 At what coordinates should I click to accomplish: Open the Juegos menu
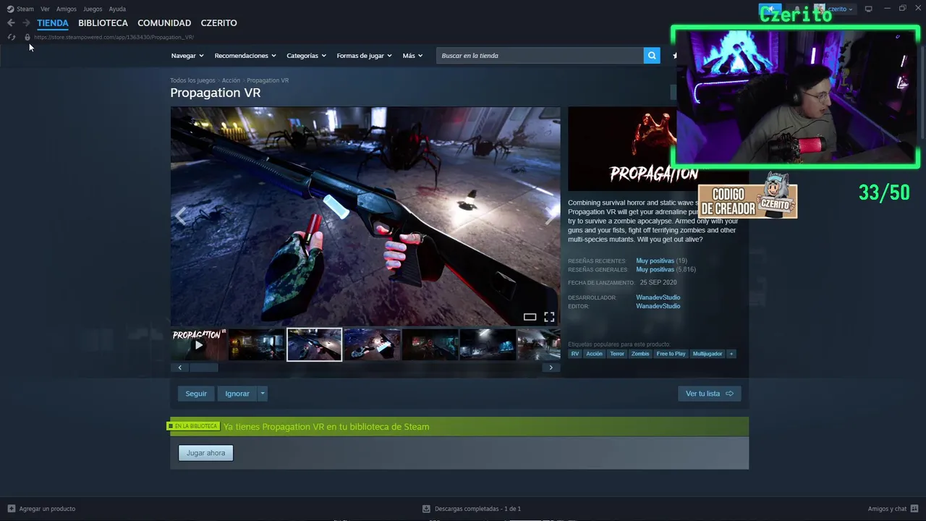tap(93, 9)
